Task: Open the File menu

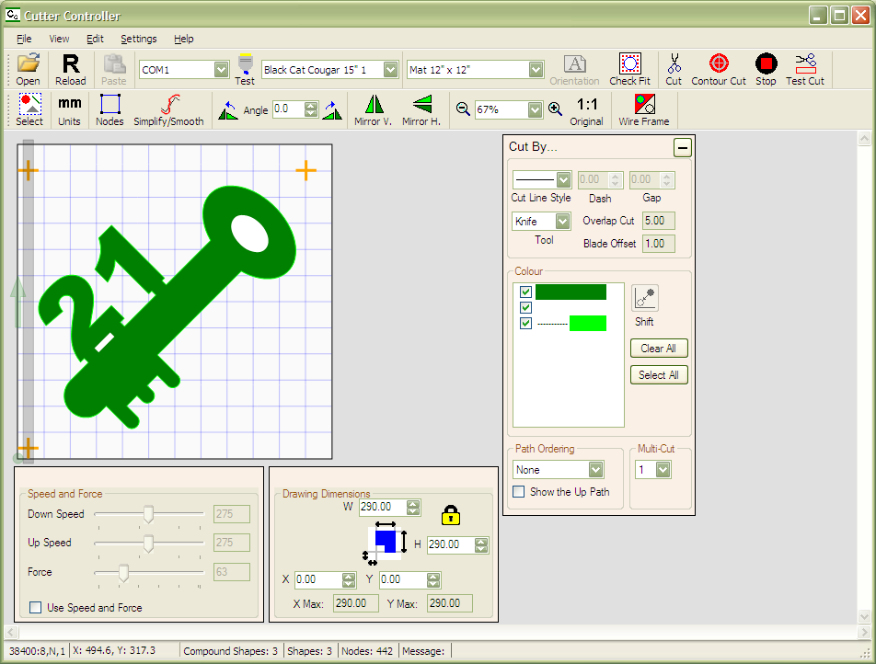Action: pos(24,39)
